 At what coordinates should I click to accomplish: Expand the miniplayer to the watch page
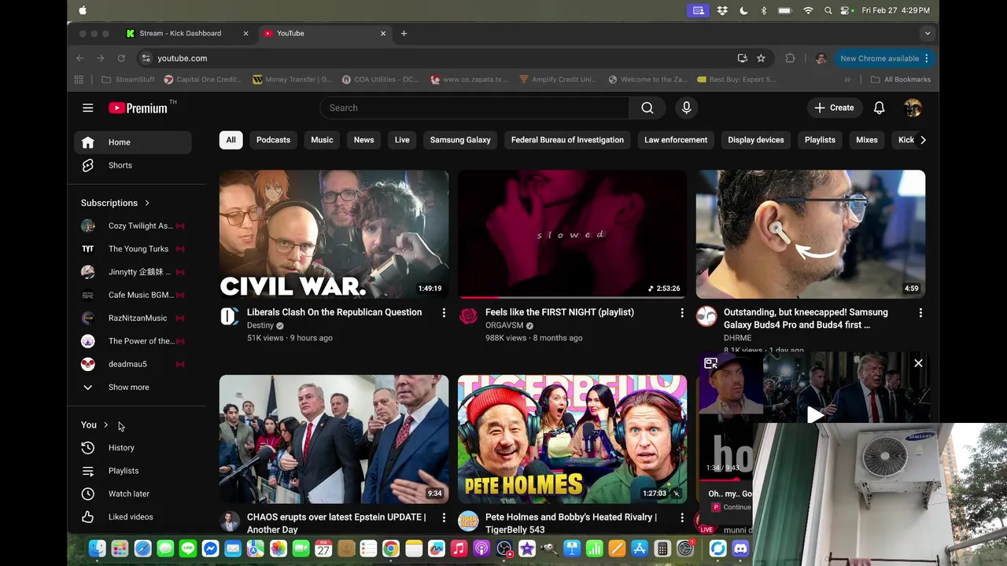coord(710,363)
